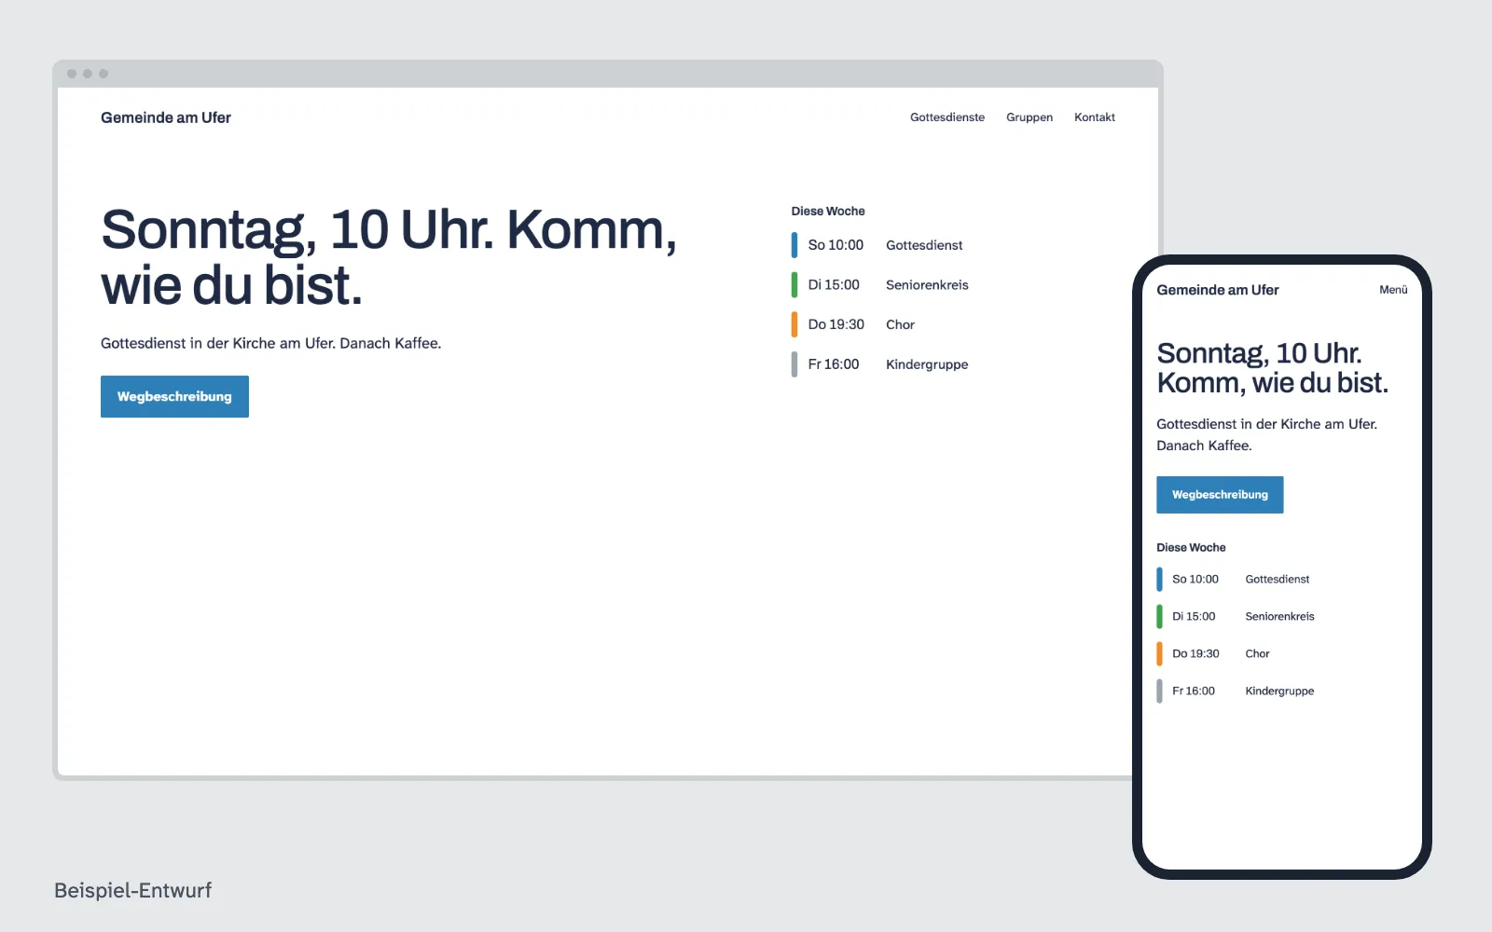The height and width of the screenshot is (932, 1492).
Task: Open Gottesdienste in the desktop navigation
Action: pos(947,117)
